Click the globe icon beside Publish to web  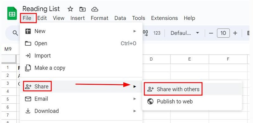[x=150, y=101]
